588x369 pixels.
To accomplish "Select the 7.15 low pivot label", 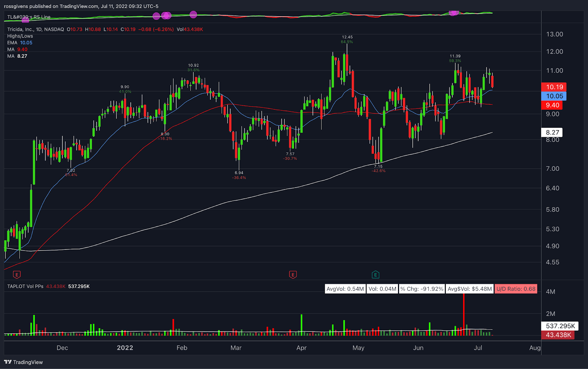I will tap(378, 166).
